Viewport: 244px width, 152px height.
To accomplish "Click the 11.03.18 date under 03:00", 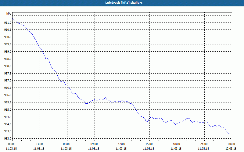I will coord(39,149).
